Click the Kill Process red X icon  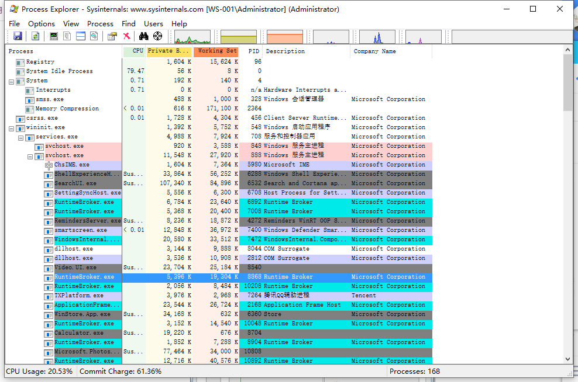coord(126,36)
